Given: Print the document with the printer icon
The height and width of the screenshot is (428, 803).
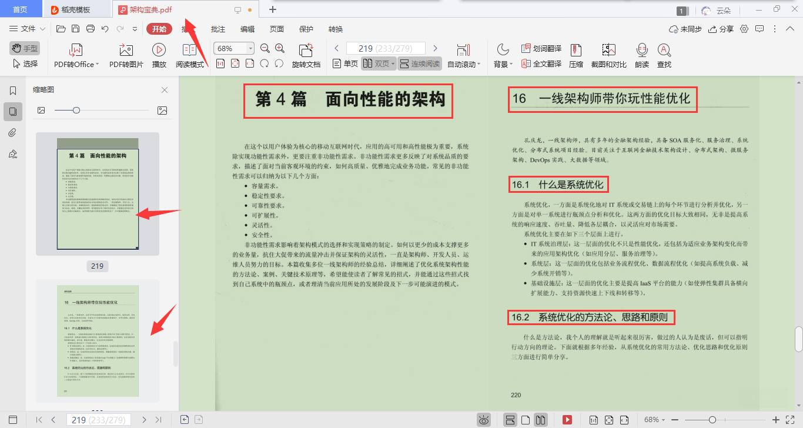Looking at the screenshot, I should (91, 29).
